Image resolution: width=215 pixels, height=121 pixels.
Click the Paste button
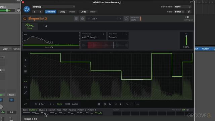tap(72, 12)
